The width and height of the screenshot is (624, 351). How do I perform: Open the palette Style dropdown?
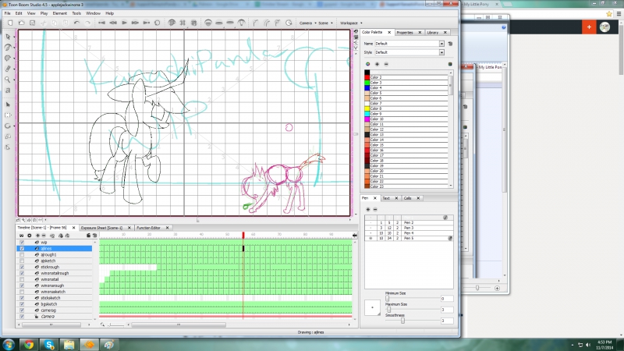pyautogui.click(x=441, y=51)
